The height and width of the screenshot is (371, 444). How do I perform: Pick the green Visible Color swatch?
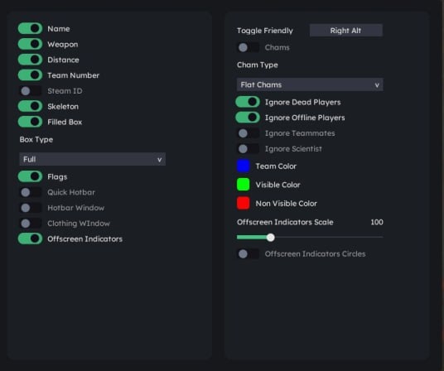(244, 185)
